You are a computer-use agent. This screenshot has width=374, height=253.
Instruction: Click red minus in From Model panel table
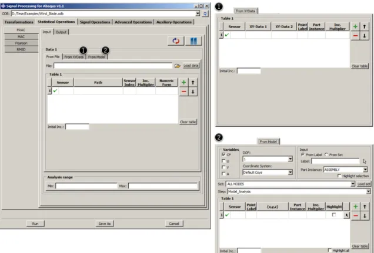(x=356, y=215)
